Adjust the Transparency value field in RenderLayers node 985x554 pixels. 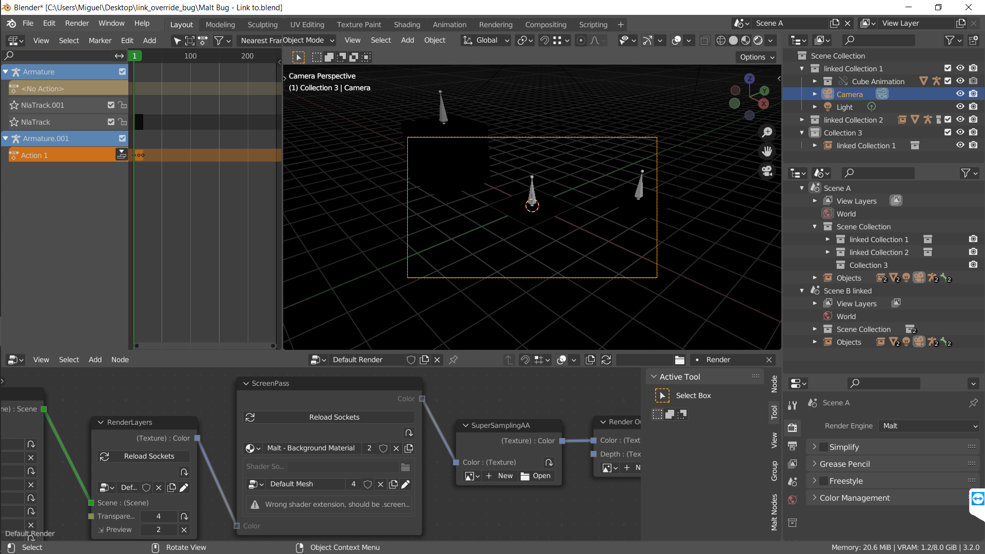pos(158,516)
